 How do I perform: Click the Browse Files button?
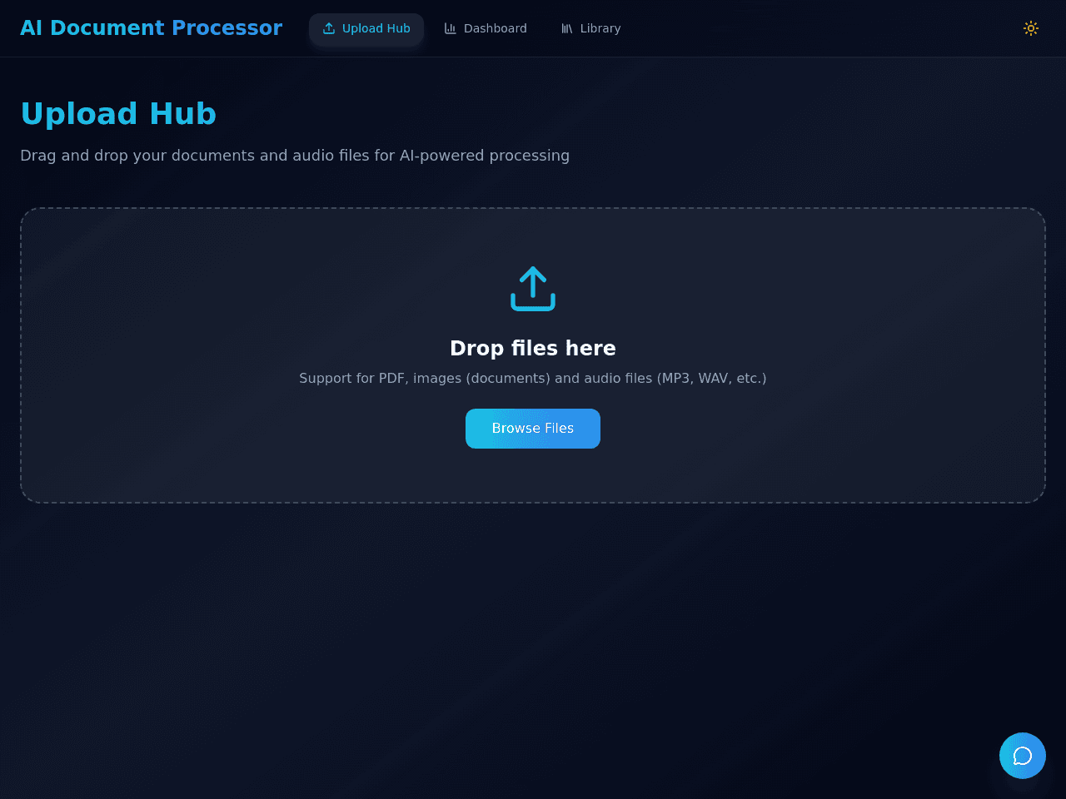click(x=533, y=429)
